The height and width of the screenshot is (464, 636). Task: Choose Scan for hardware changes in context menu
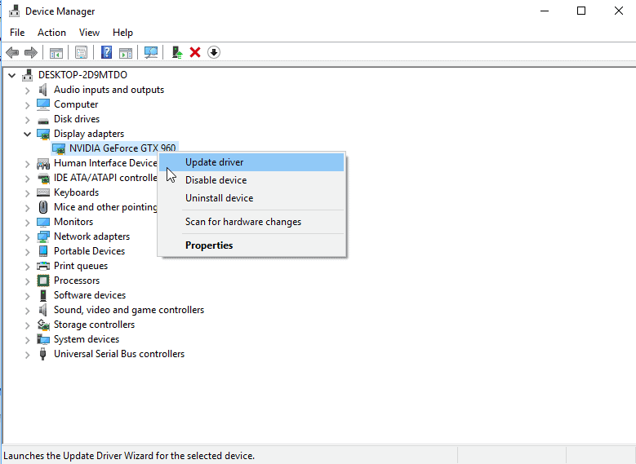251,222
